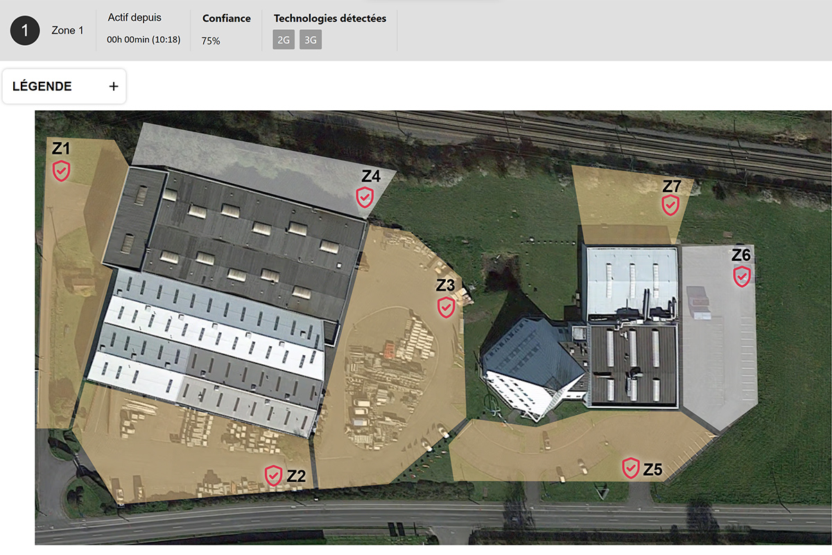The height and width of the screenshot is (555, 832).
Task: Click the Z1 label on the map
Action: [x=61, y=148]
